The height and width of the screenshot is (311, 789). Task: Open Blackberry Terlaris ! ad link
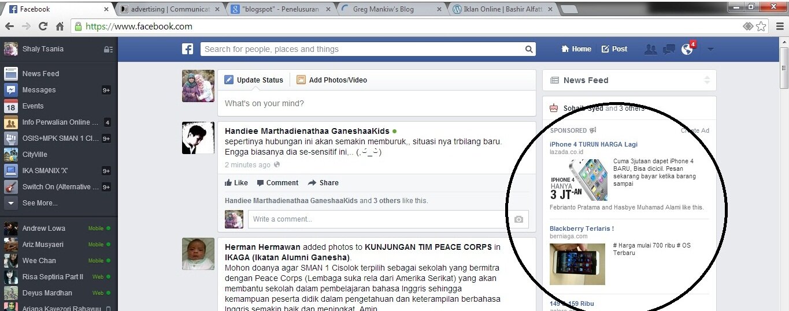581,228
